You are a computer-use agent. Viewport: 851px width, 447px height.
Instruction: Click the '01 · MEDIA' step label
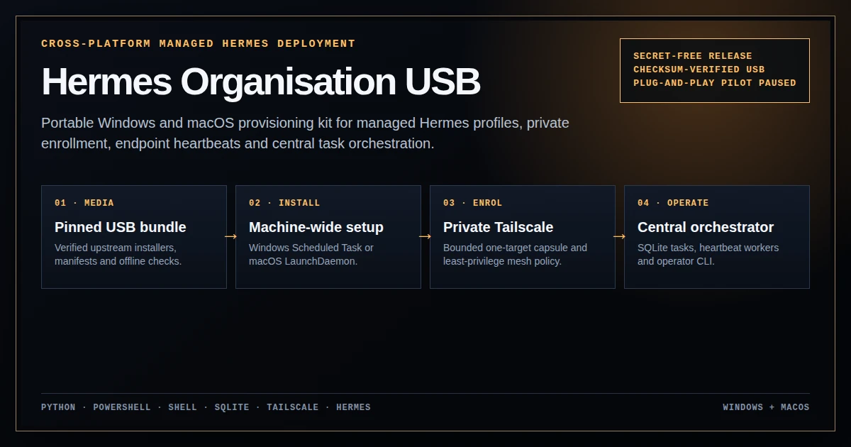[84, 203]
